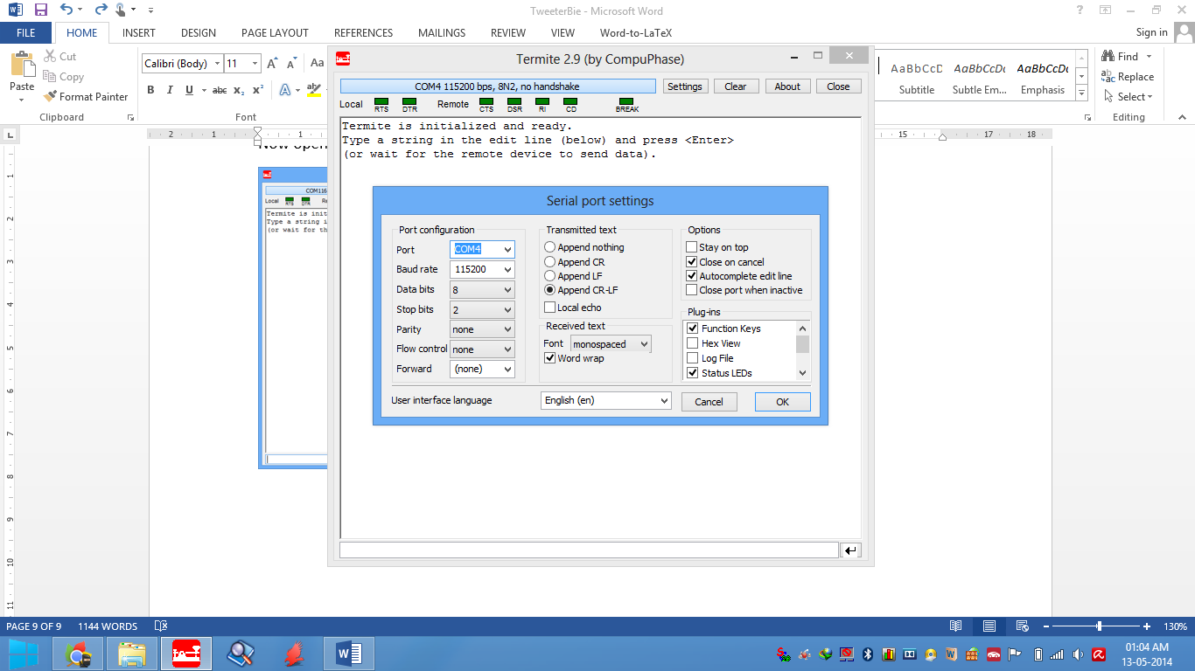Open the Flow control dropdown
This screenshot has height=671, width=1195.
(x=482, y=349)
